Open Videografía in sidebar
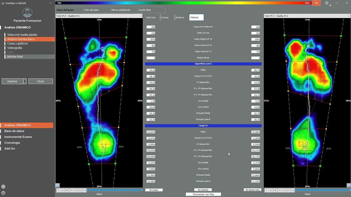Viewport: 351px width, 197px height. [x=29, y=48]
